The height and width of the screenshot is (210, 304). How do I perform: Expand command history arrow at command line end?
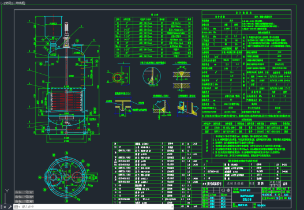coord(172,207)
